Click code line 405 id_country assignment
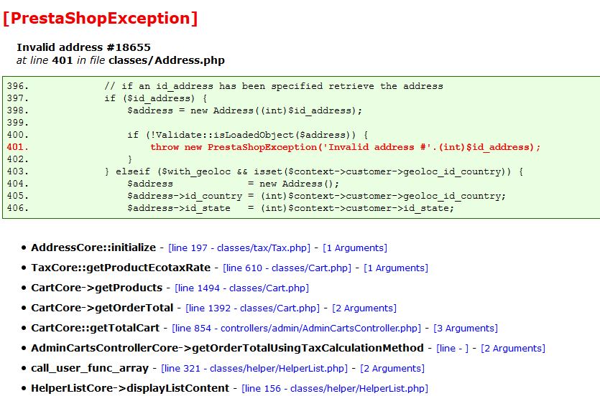Viewport: 600px width, 396px height. [316, 196]
